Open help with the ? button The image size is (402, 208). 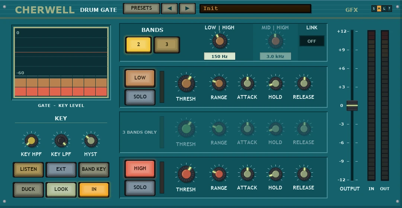coord(389,9)
